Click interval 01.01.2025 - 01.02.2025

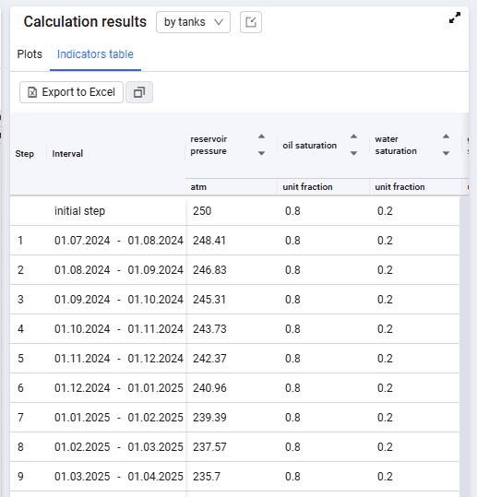click(119, 417)
